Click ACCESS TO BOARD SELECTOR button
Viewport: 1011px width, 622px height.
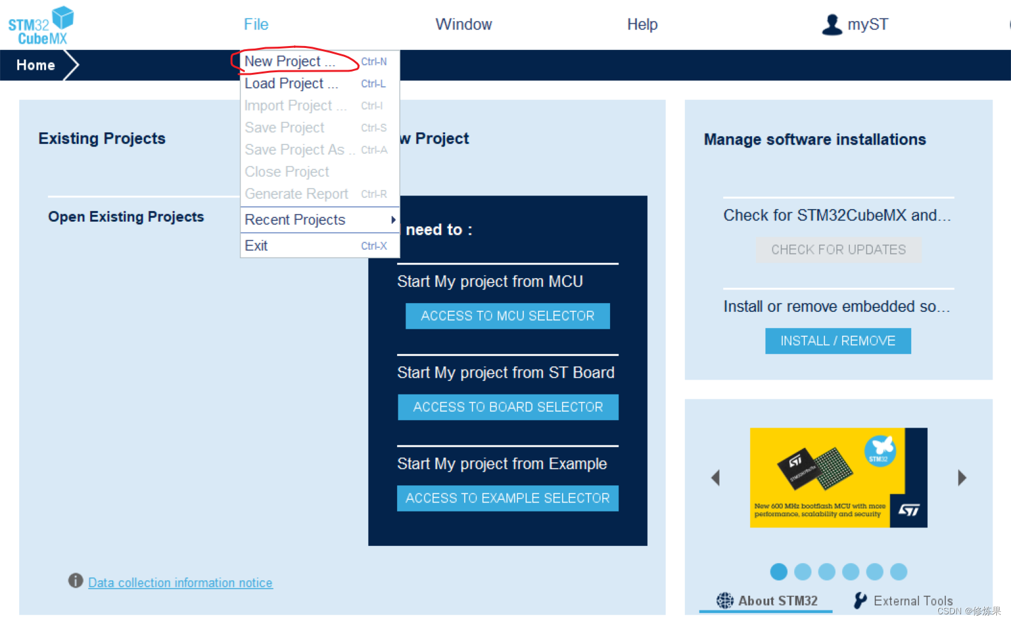pos(508,407)
